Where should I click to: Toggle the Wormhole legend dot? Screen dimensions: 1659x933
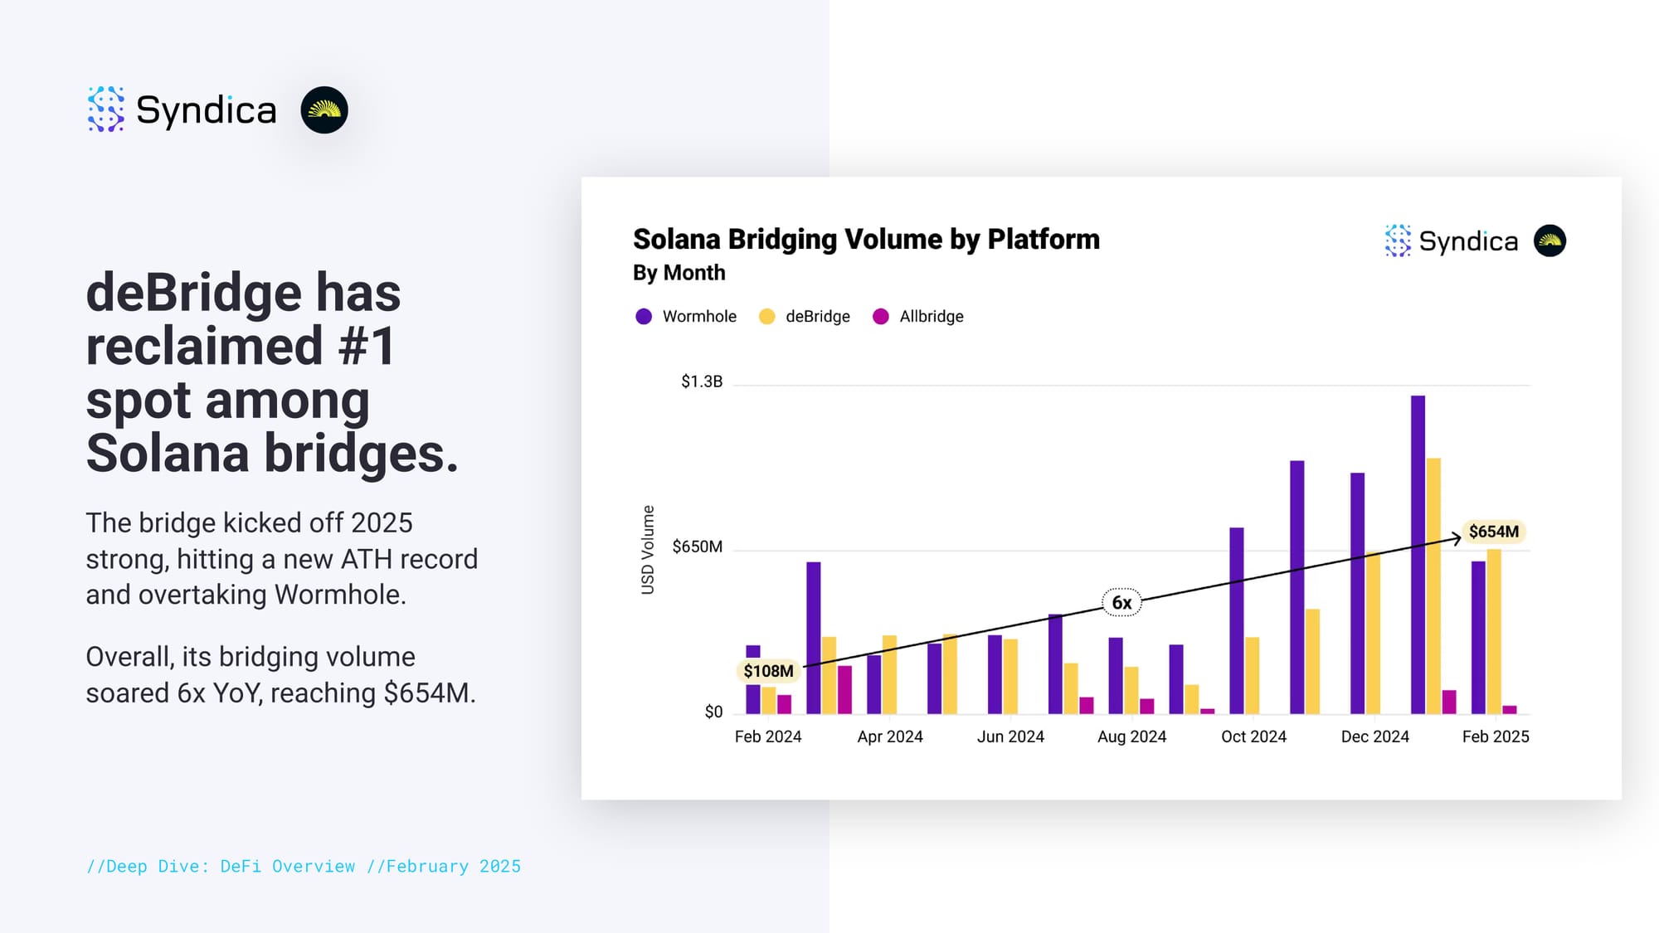pyautogui.click(x=644, y=317)
